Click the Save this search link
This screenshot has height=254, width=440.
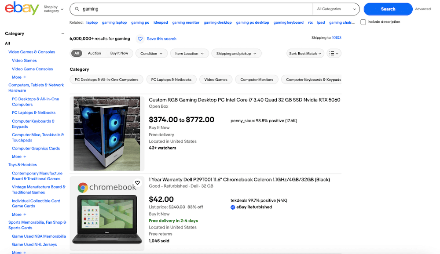(x=161, y=39)
